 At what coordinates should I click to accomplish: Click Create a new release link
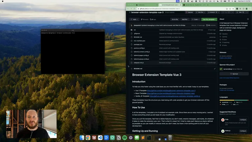tap(225, 58)
